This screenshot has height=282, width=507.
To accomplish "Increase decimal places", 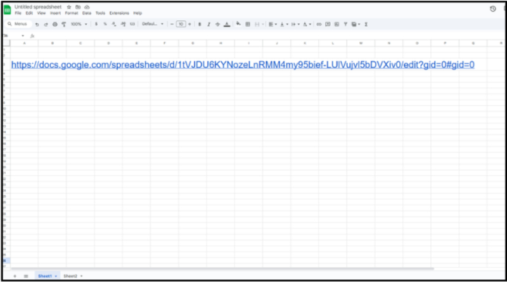I will click(123, 24).
